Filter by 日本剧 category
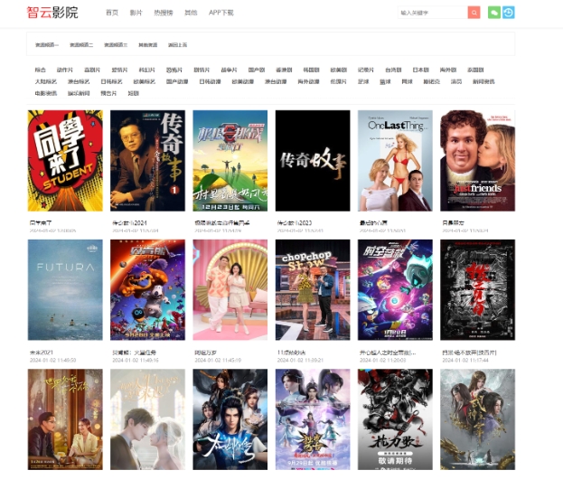 coord(421,70)
